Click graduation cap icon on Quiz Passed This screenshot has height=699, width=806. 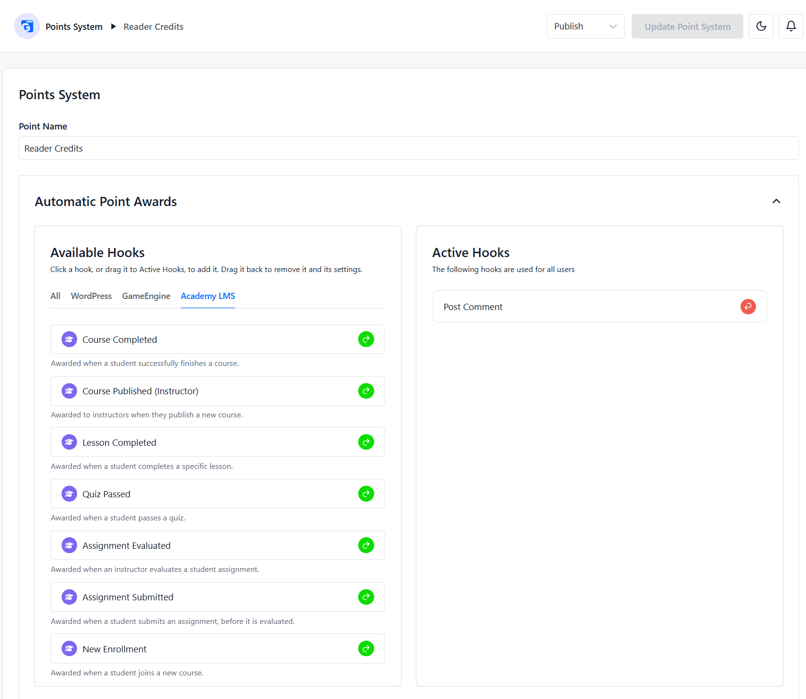(69, 493)
